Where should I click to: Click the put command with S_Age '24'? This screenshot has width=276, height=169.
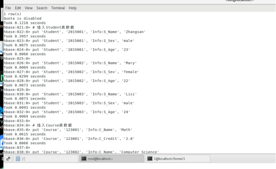[x=67, y=112]
